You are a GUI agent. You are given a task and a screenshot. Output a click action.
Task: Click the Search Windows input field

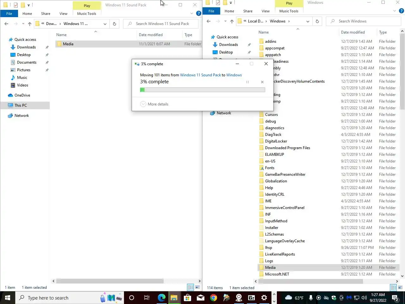[364, 21]
